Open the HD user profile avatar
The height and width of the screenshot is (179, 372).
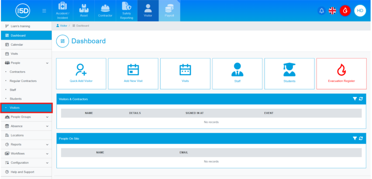360,11
